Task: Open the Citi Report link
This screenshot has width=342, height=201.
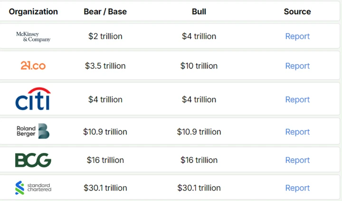Action: (x=297, y=100)
